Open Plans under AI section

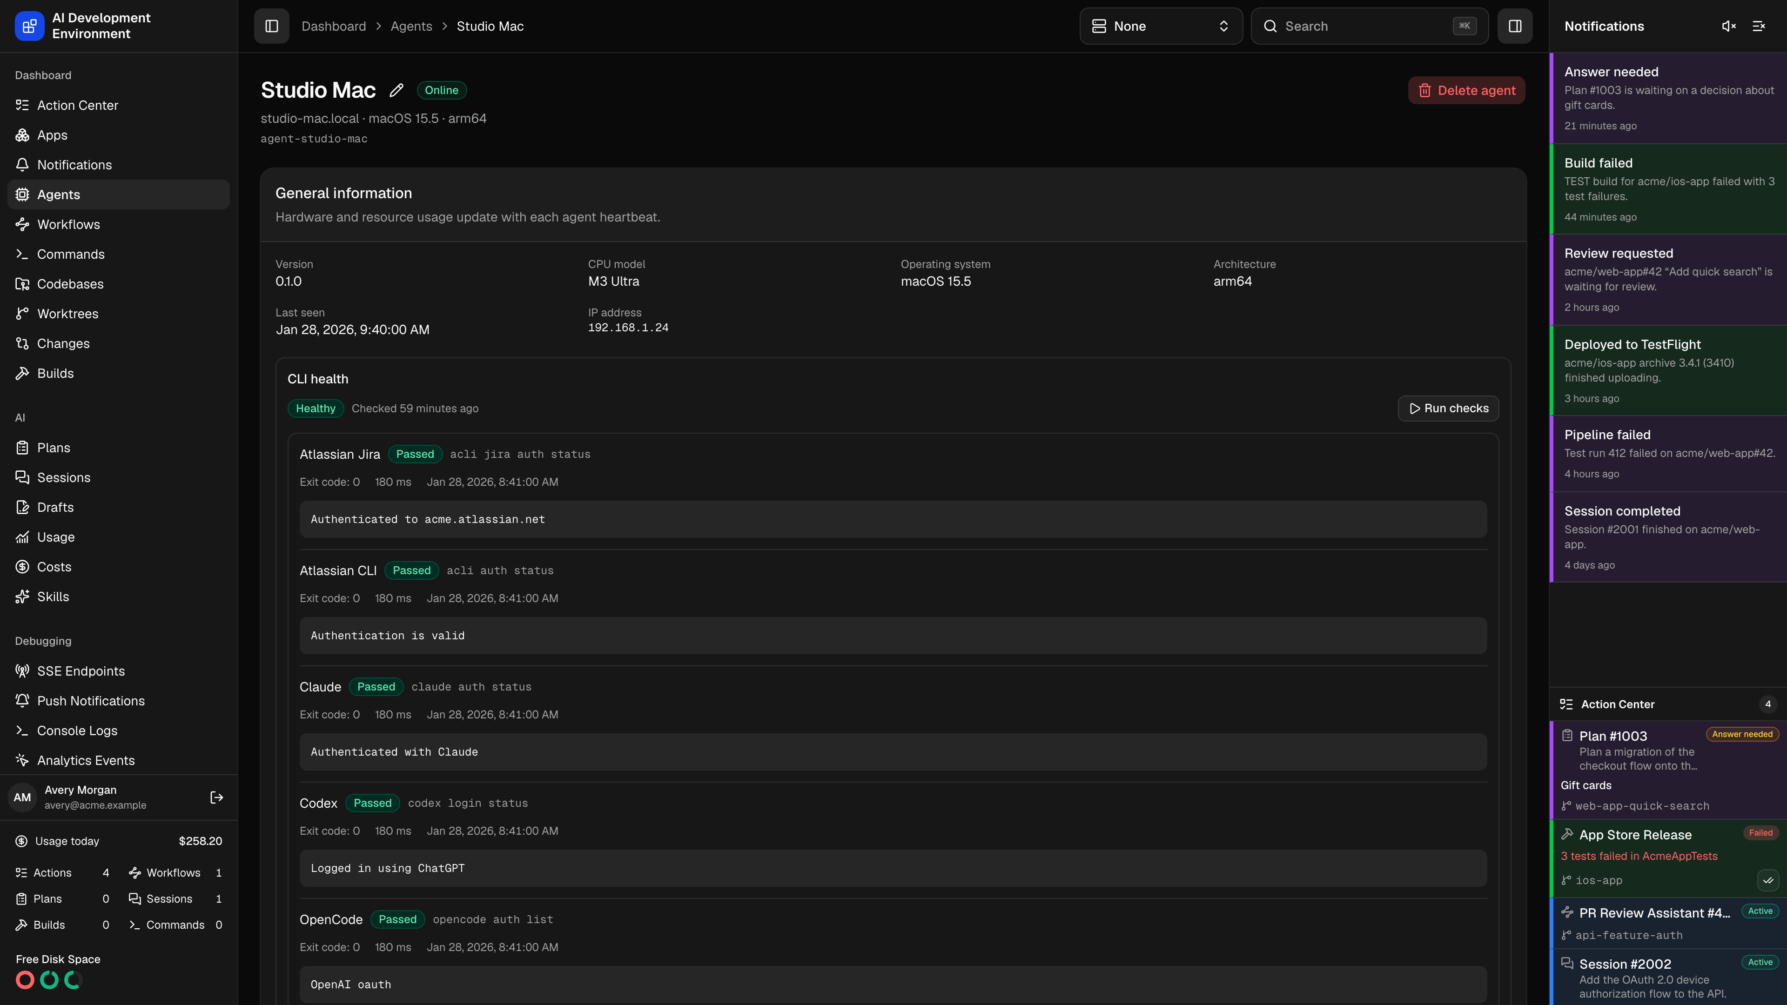click(x=119, y=448)
